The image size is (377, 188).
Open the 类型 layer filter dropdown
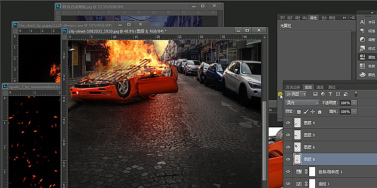296,94
